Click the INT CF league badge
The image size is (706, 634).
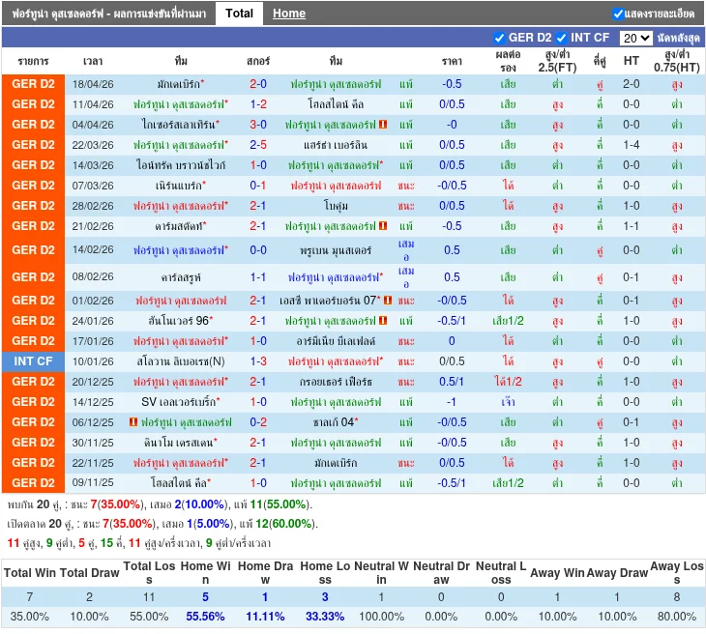click(34, 361)
